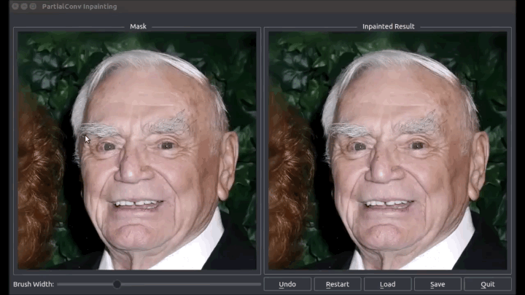Click the Brush Width label
The height and width of the screenshot is (295, 525).
pos(33,284)
